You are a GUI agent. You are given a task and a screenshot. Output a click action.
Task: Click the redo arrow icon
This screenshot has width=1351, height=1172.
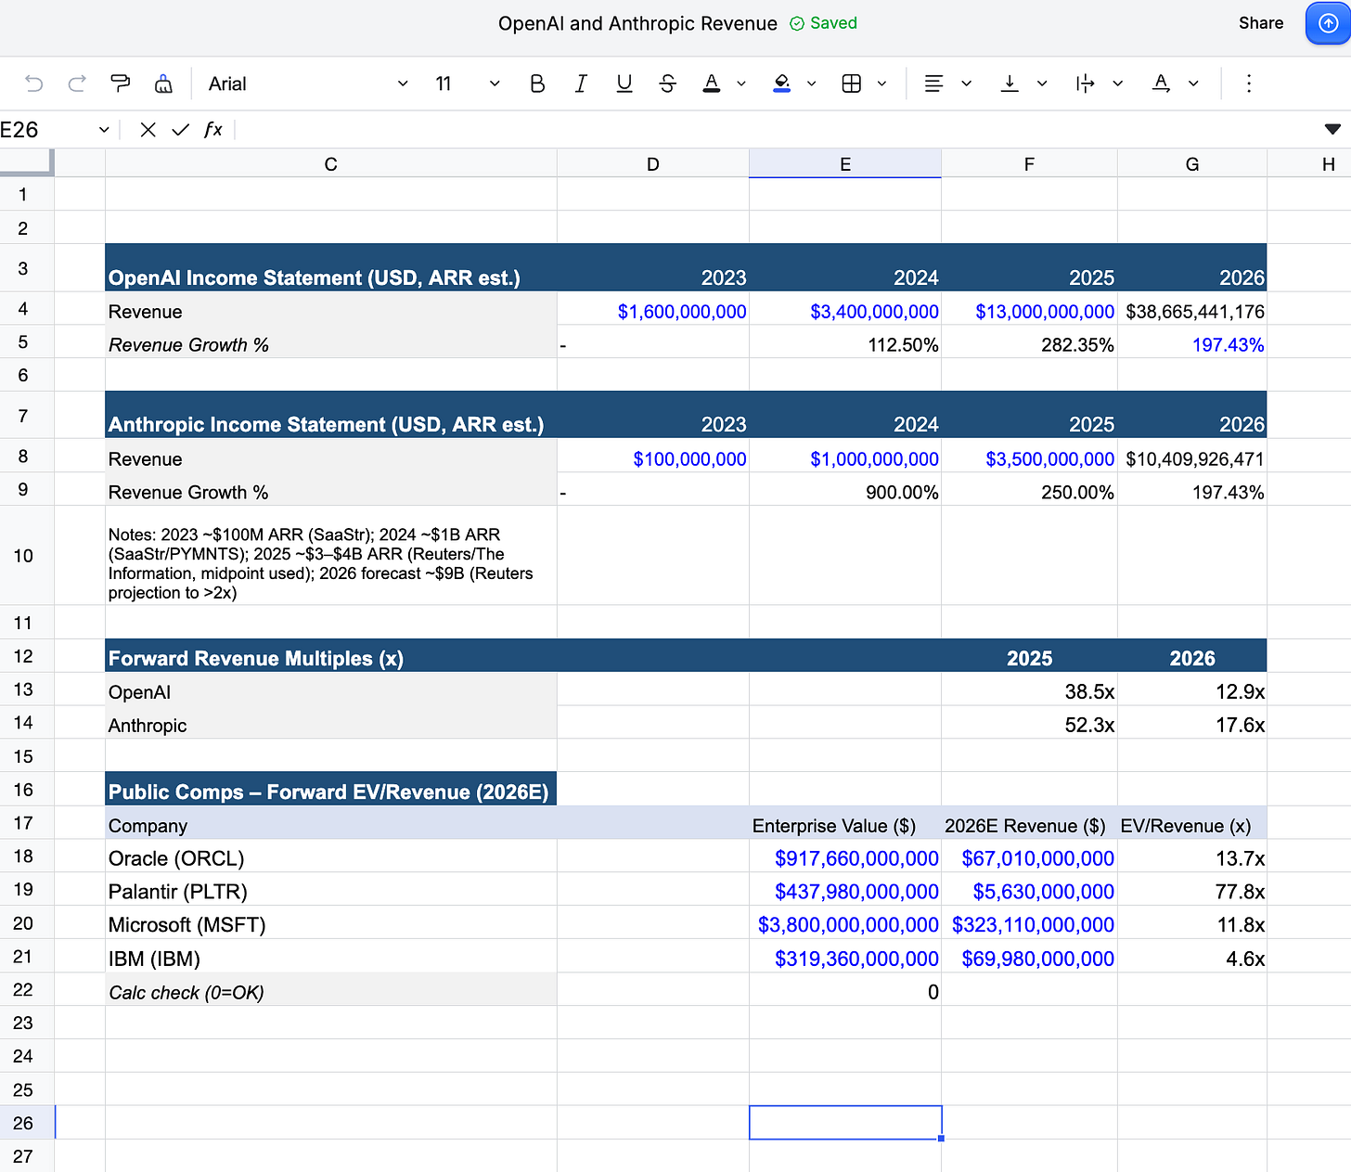(x=77, y=84)
